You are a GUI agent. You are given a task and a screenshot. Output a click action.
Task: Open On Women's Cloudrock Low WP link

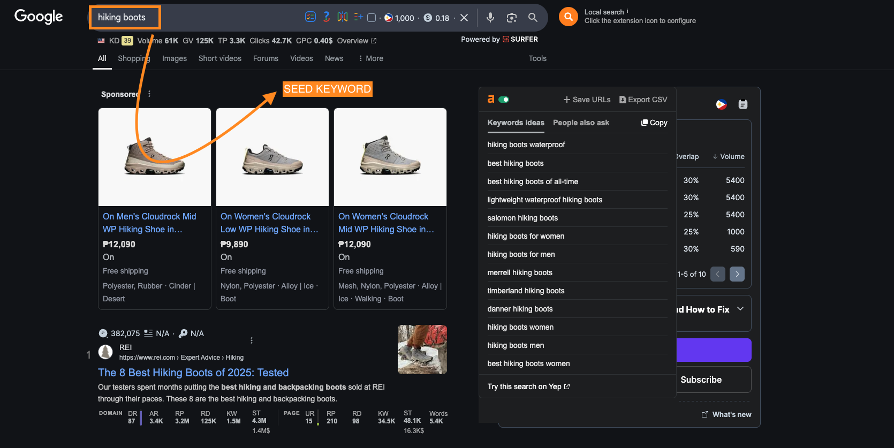coord(269,223)
